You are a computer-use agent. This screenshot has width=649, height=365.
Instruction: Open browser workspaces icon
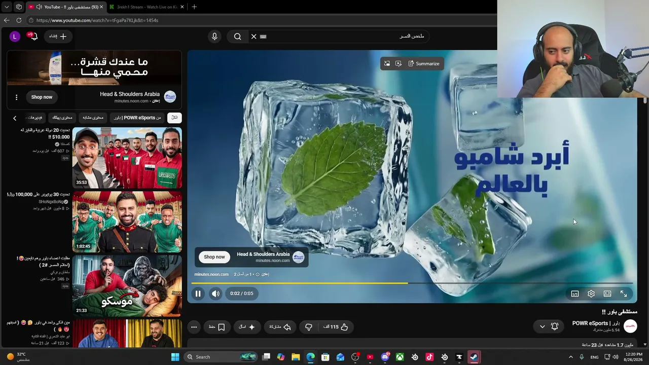pos(19,7)
